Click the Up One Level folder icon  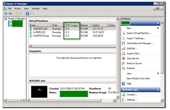click(x=16, y=13)
